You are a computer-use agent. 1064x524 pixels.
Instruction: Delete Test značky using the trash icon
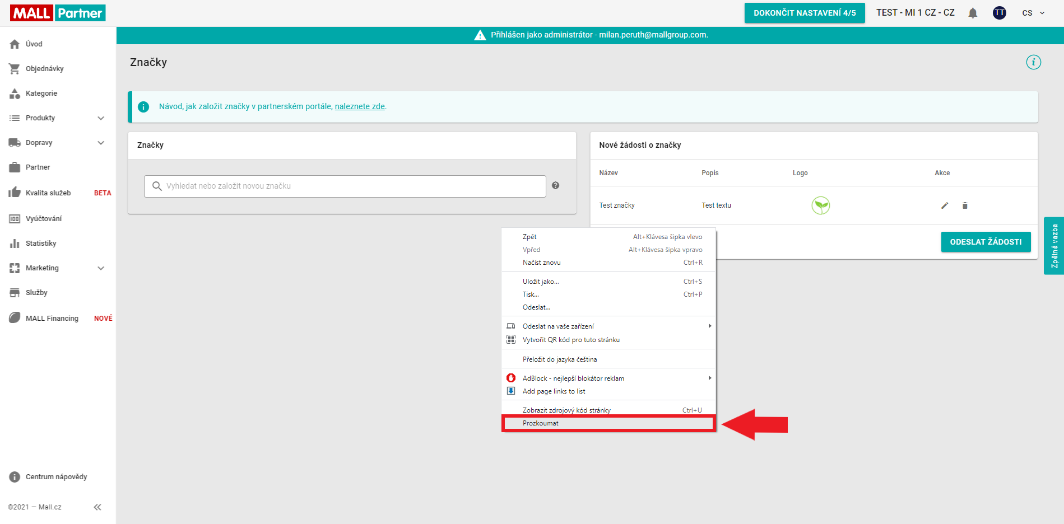[965, 205]
